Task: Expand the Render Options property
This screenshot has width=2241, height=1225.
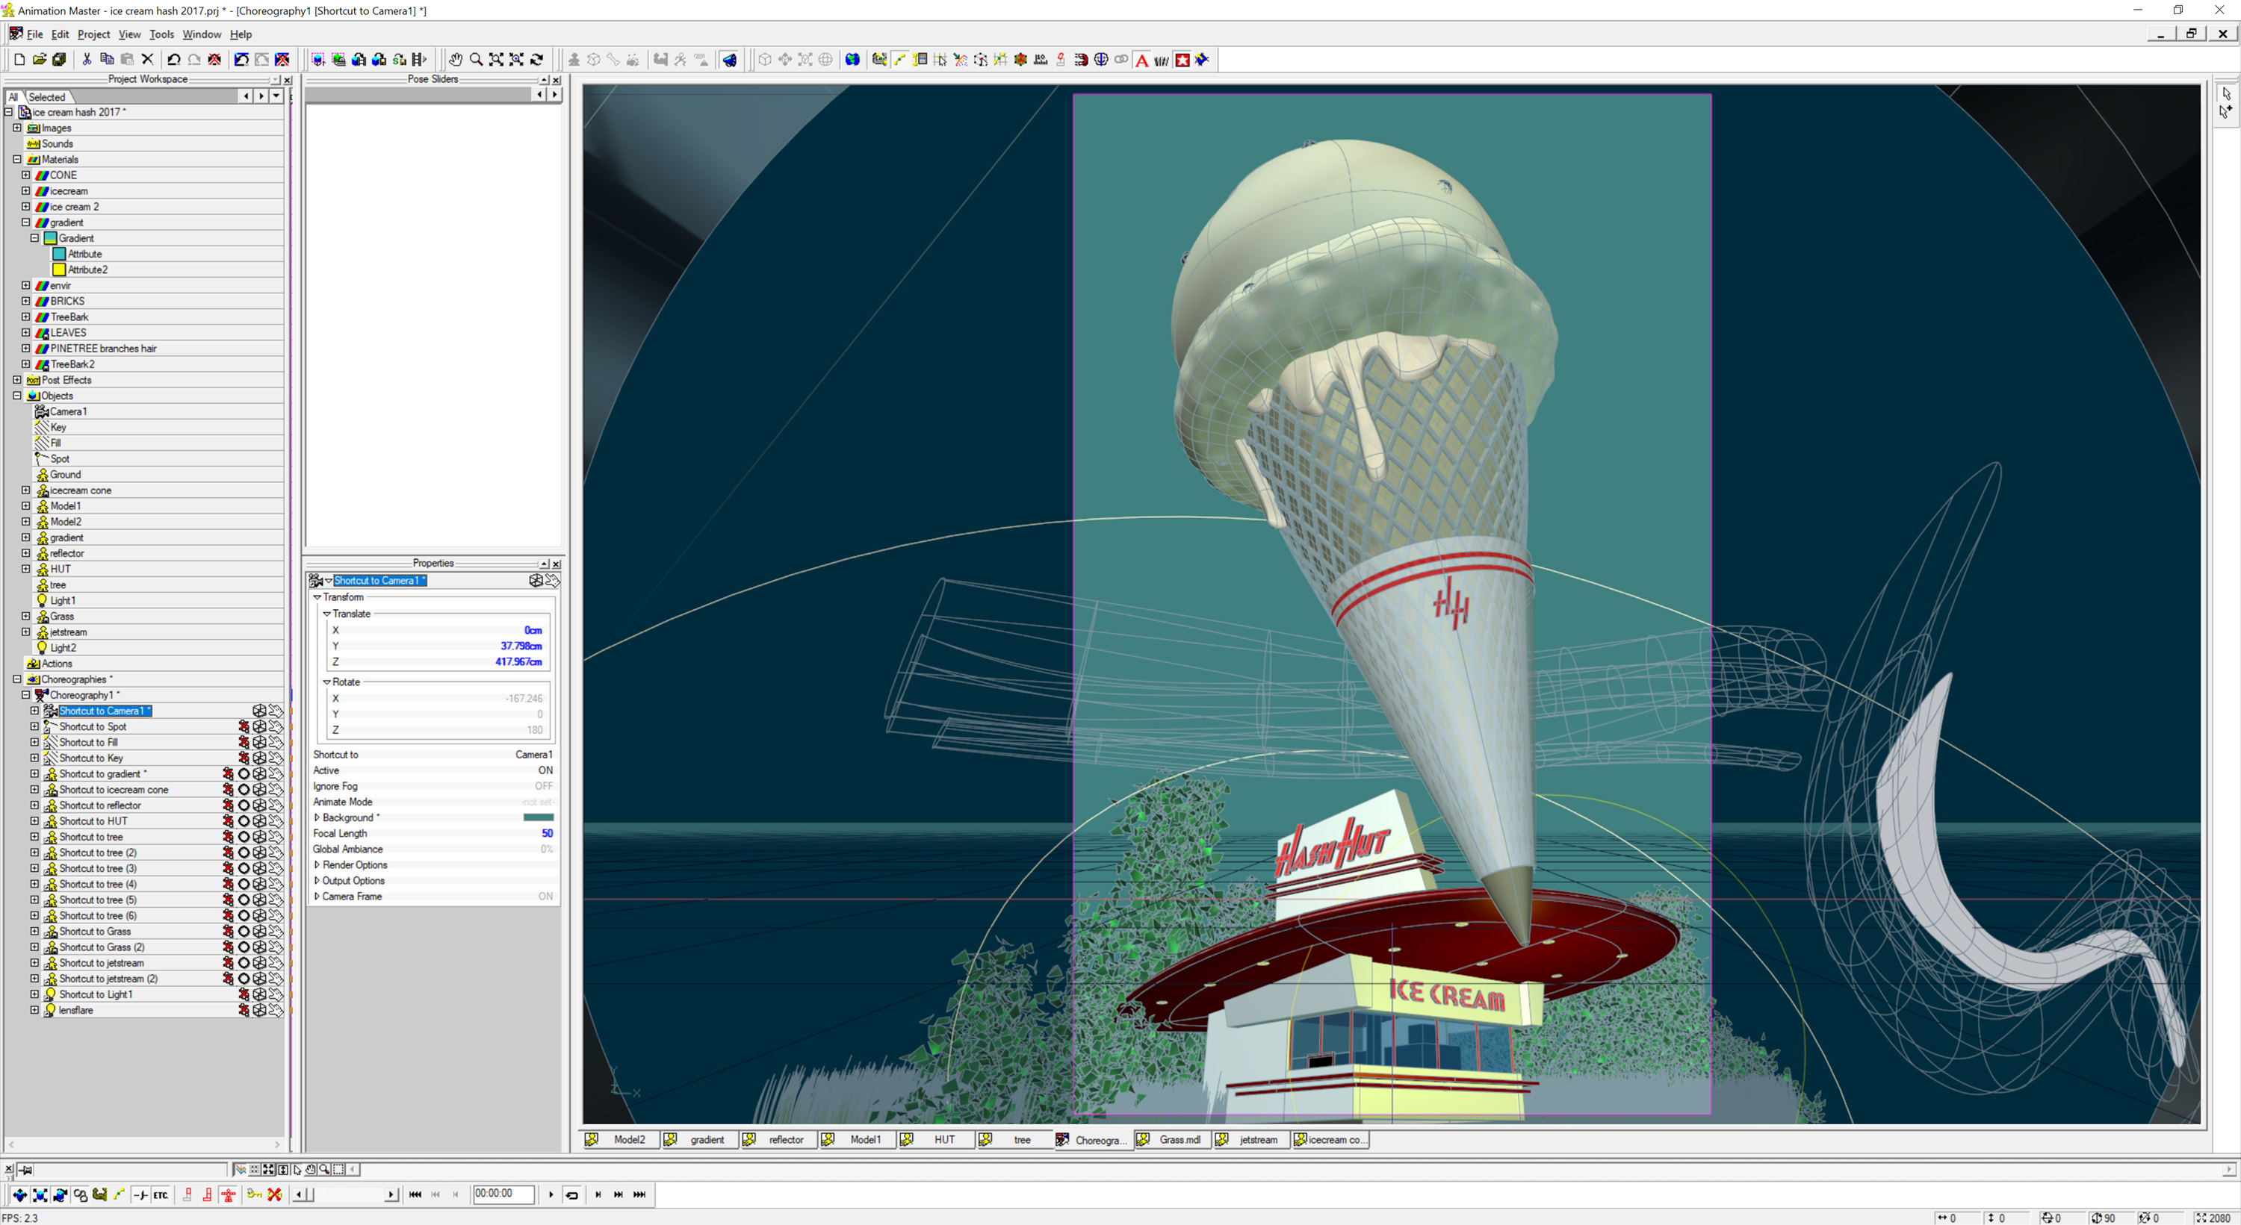Action: (317, 865)
